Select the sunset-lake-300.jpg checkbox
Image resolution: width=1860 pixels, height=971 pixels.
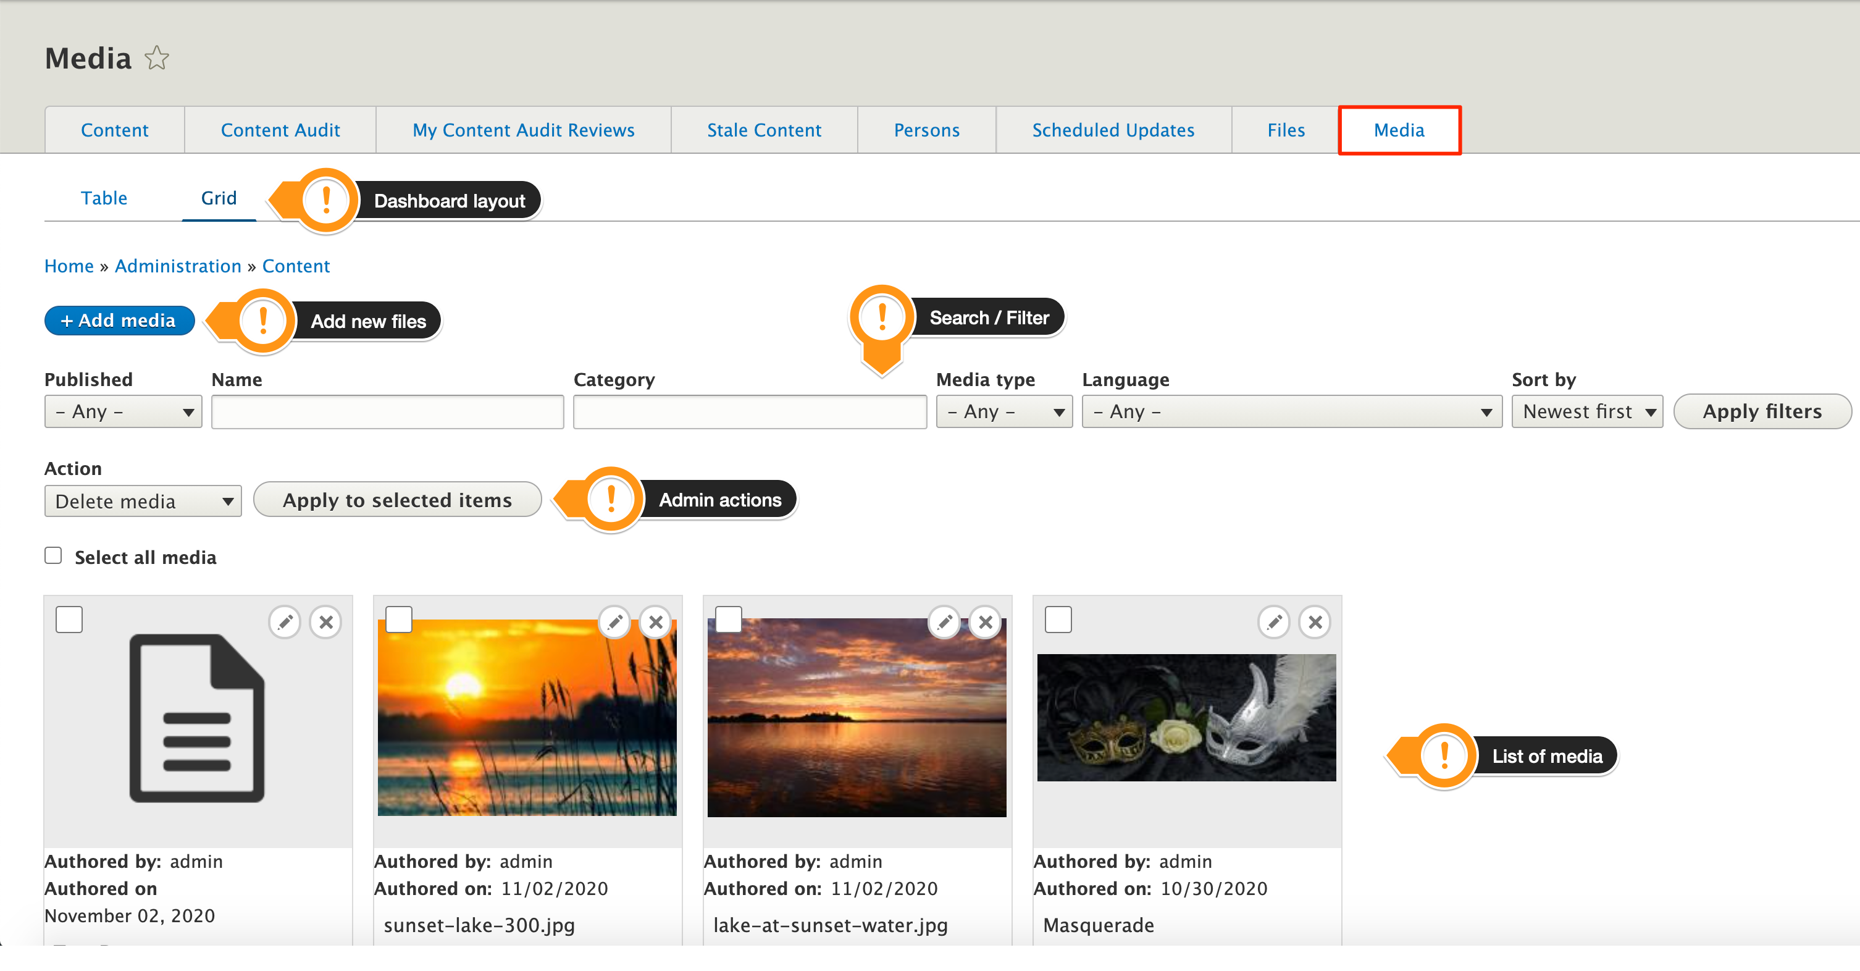tap(398, 619)
